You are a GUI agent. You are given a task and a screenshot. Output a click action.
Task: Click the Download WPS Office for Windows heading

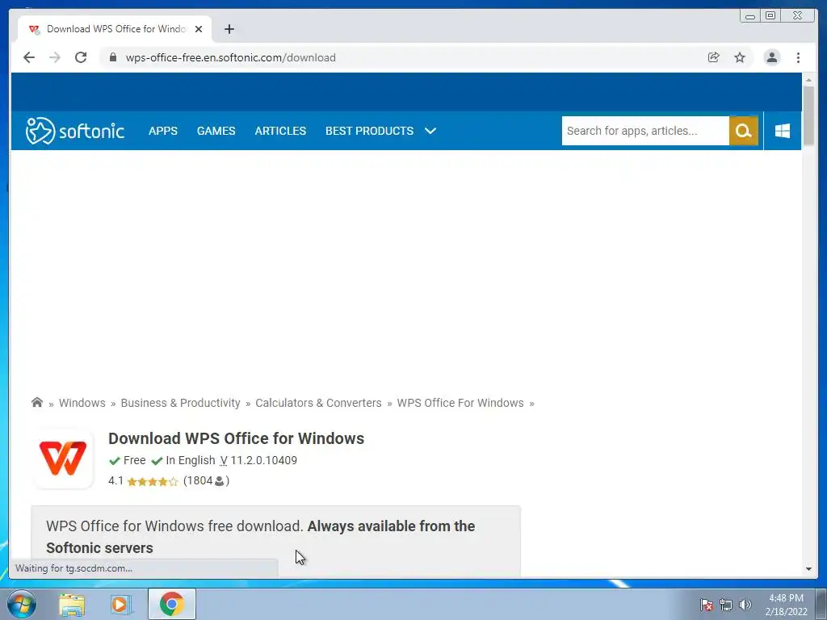[x=237, y=438]
